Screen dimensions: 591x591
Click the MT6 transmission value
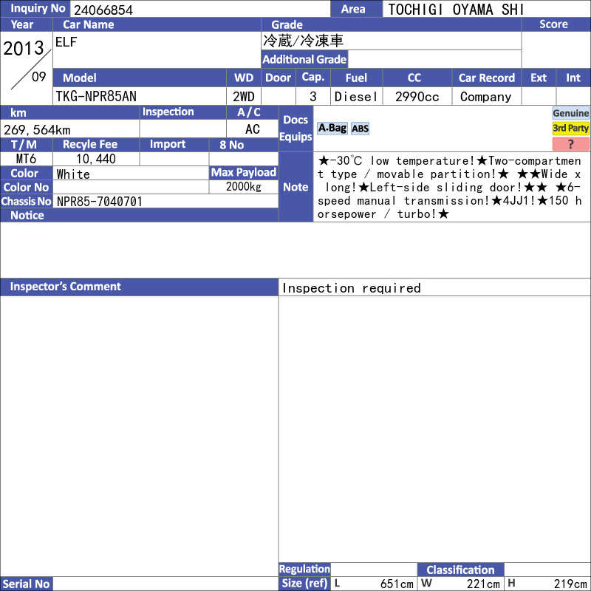click(x=26, y=159)
